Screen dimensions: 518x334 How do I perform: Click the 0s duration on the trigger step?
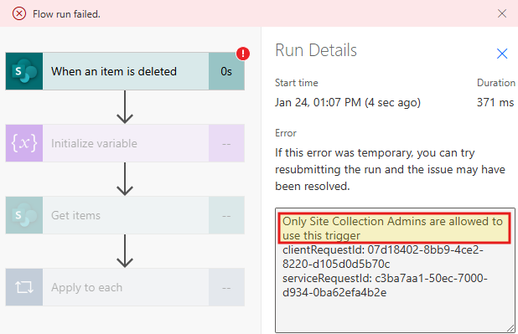pyautogui.click(x=226, y=71)
